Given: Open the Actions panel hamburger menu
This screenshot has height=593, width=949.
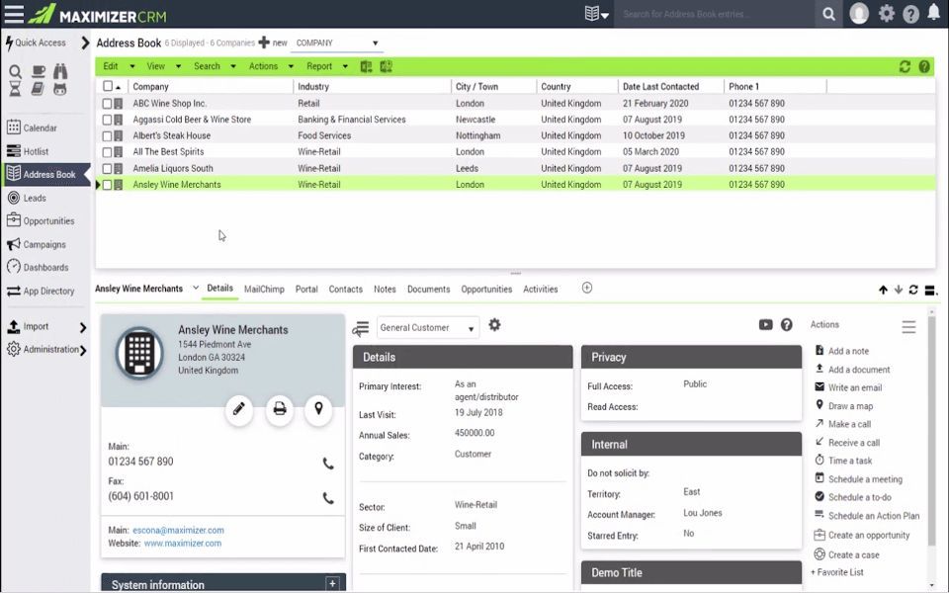Looking at the screenshot, I should click(x=908, y=327).
